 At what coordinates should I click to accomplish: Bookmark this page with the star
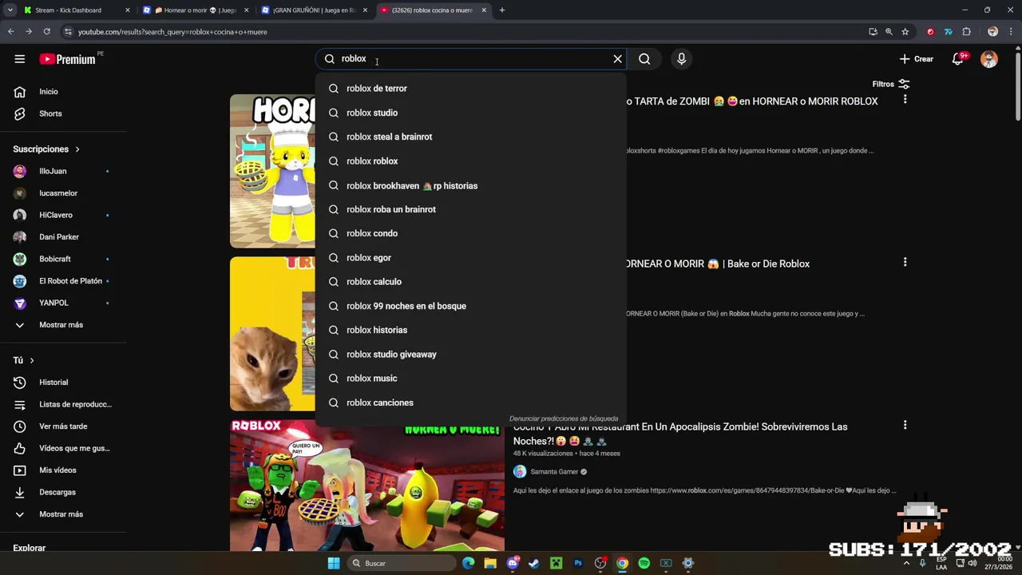point(905,32)
